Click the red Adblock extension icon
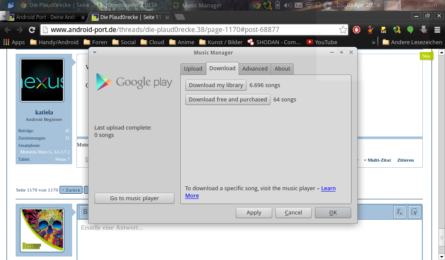Screen dimensions: 445x260 pos(356,30)
